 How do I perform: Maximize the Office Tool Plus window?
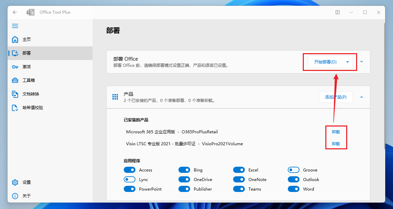point(365,12)
